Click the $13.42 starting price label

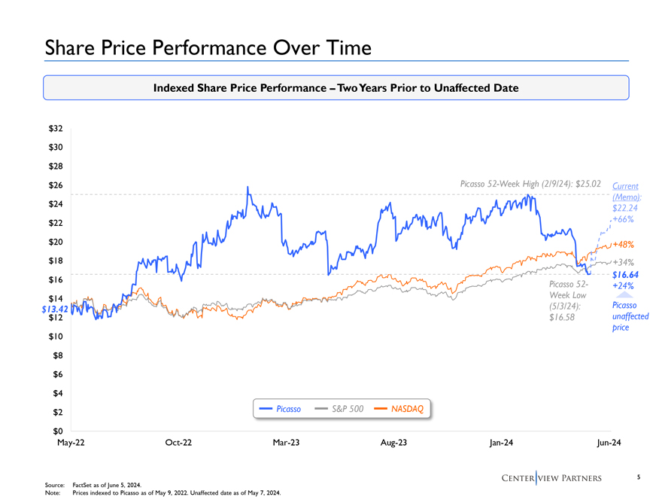[54, 309]
